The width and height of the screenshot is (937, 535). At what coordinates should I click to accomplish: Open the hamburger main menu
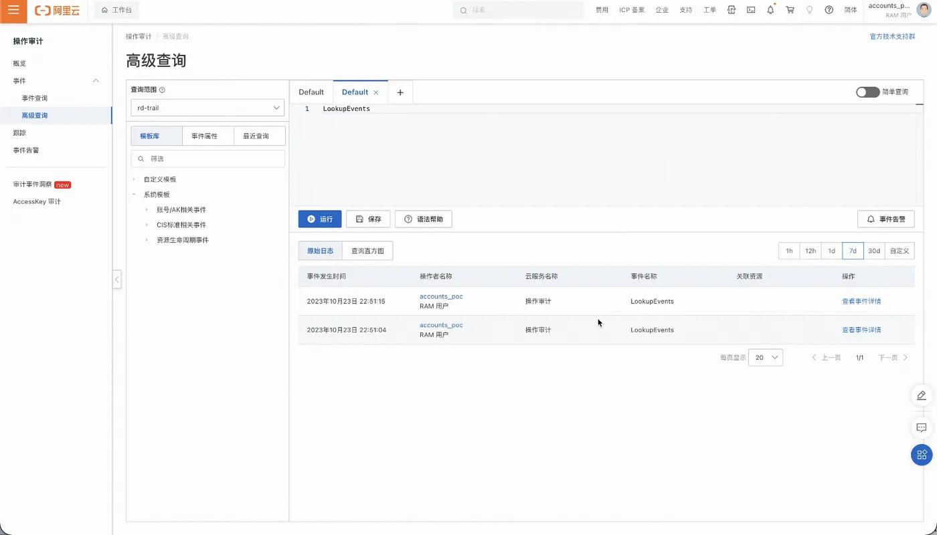[x=13, y=11]
